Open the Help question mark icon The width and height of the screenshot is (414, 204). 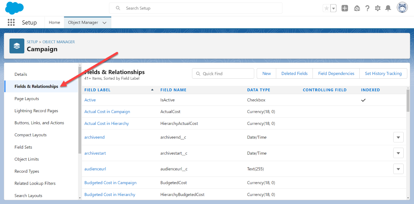point(367,8)
